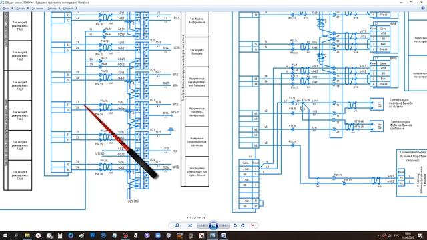Expand the Файл dropdown arrow
Image resolution: width=427 pixels, height=240 pixels.
click(12, 9)
